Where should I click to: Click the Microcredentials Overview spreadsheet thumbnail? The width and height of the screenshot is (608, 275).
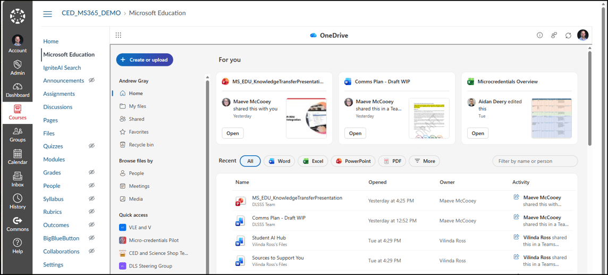click(551, 118)
